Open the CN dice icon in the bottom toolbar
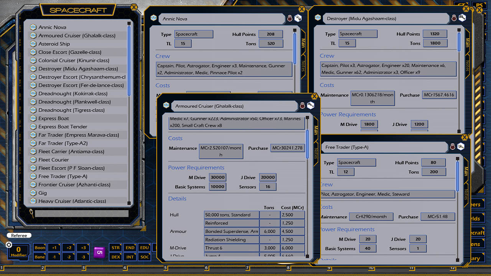The width and height of the screenshot is (491, 276). [x=99, y=252]
